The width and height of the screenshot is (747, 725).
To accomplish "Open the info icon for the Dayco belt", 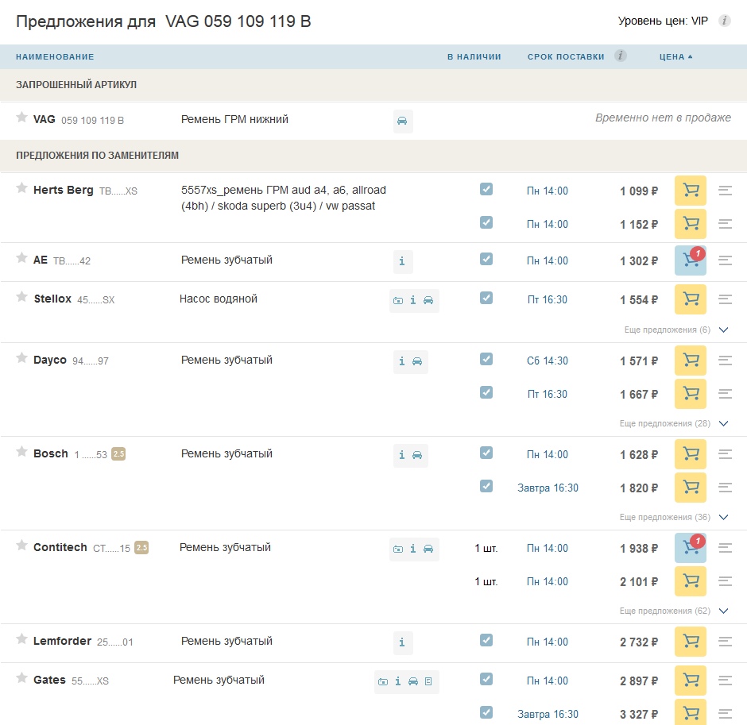I will (x=402, y=361).
